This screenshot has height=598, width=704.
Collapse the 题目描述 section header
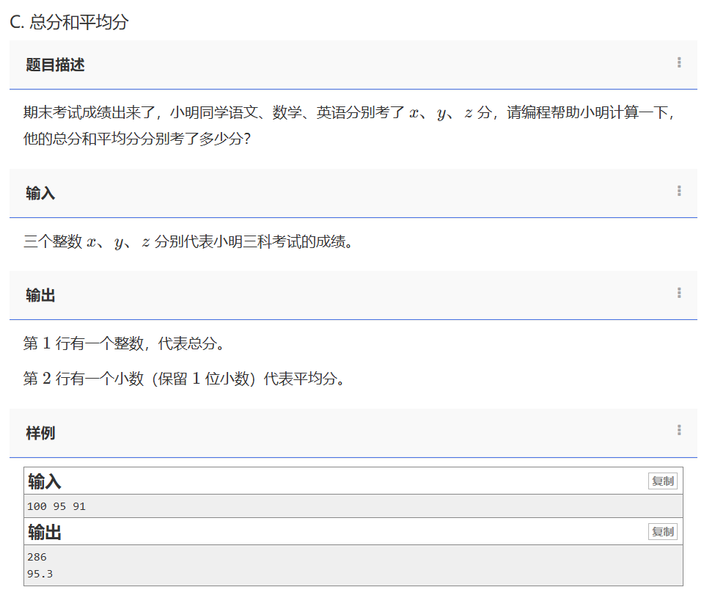(x=56, y=65)
